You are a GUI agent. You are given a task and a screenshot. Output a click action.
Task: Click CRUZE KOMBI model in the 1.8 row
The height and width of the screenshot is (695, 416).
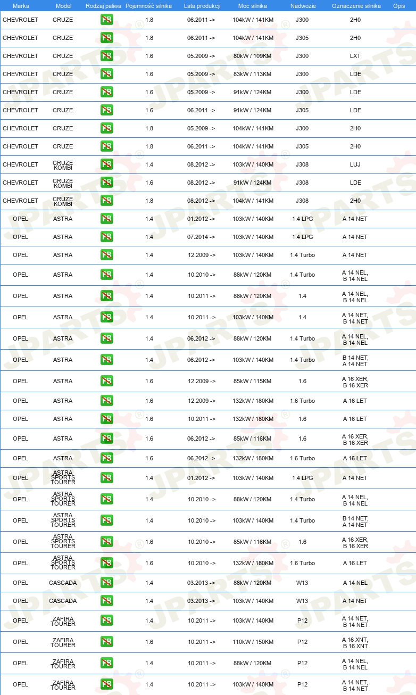[63, 202]
